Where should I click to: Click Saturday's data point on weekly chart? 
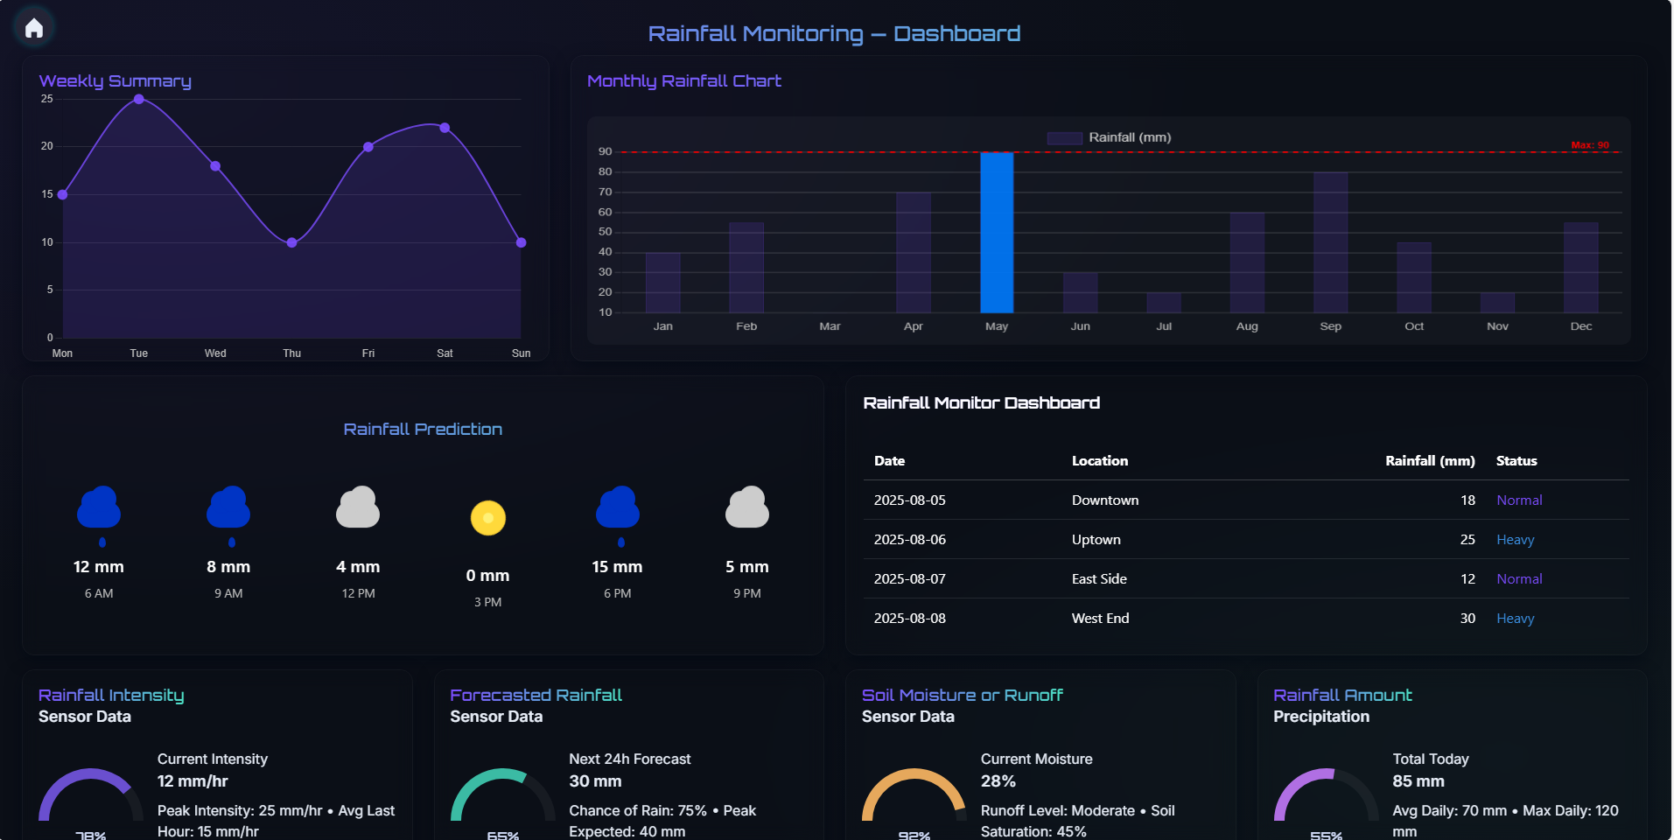point(445,128)
